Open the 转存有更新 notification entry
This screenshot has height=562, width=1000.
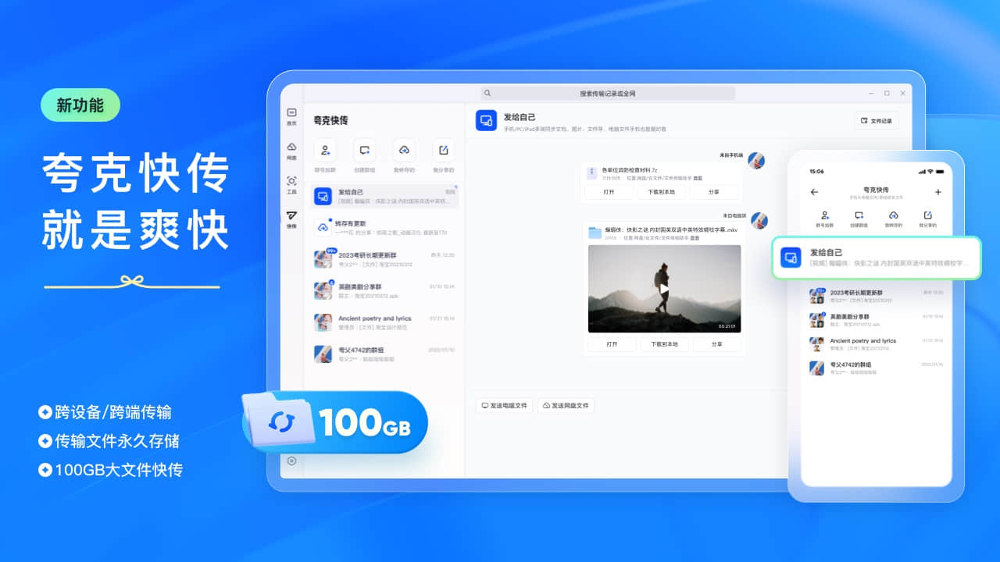click(x=384, y=227)
